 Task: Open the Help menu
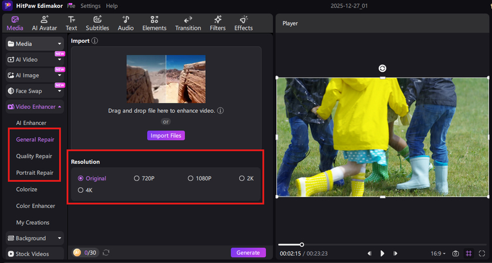[111, 6]
